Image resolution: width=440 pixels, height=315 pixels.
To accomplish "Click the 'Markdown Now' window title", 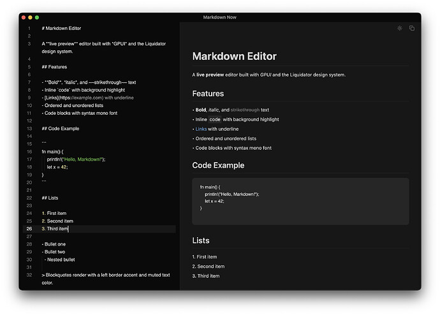I will [x=220, y=17].
